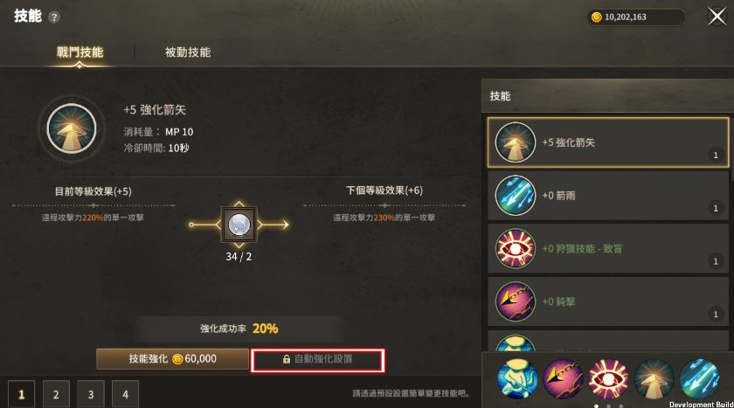This screenshot has height=408, width=734.
Task: Click the large 強化箭矢 skill portrait
Action: pyautogui.click(x=71, y=128)
